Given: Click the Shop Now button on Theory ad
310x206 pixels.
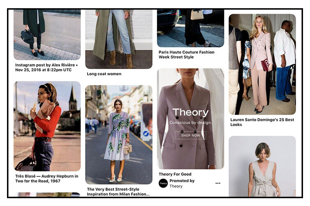Looking at the screenshot, I should tap(190, 135).
